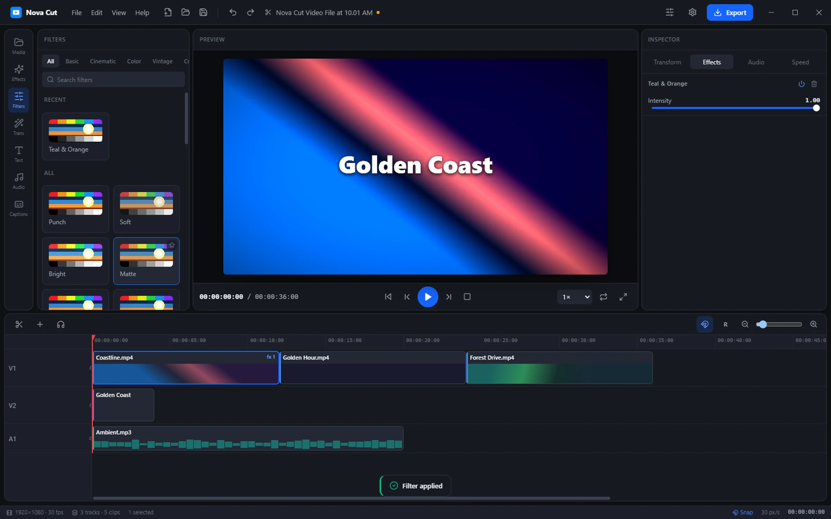This screenshot has height=519, width=831.
Task: Delete the Teal & Orange effect
Action: [814, 84]
